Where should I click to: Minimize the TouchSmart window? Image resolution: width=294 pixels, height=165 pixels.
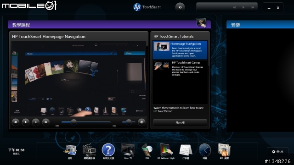point(269,8)
